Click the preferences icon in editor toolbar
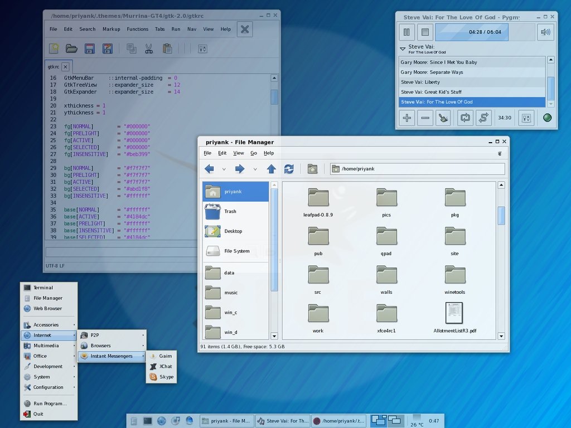This screenshot has height=428, width=571. tap(202, 48)
